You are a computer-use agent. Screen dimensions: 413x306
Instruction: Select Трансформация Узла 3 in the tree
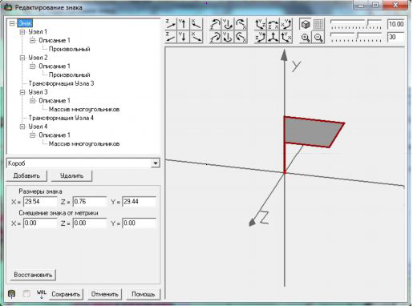[x=61, y=83]
